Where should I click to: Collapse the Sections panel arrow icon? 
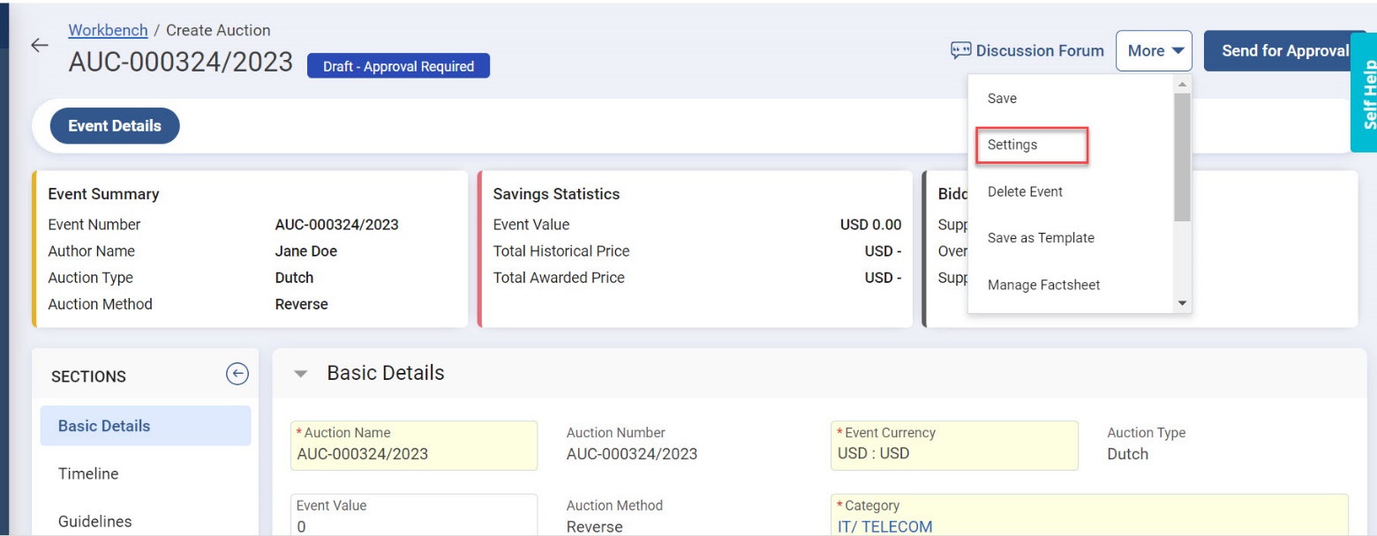[237, 375]
